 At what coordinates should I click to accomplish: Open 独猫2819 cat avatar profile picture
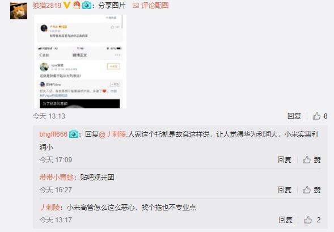click(19, 11)
